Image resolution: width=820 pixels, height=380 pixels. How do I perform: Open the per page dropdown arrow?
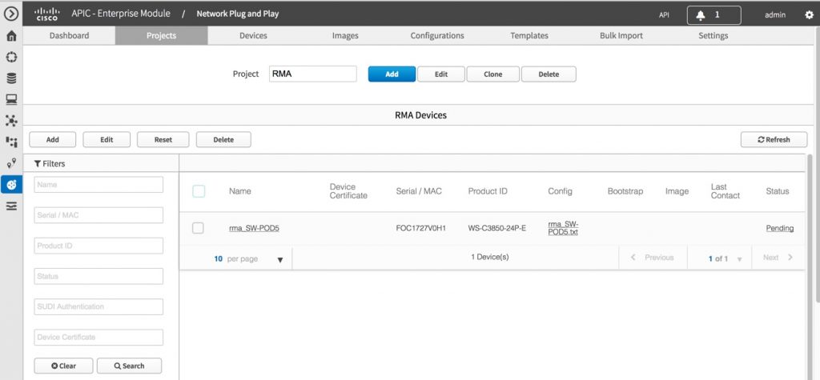[279, 259]
